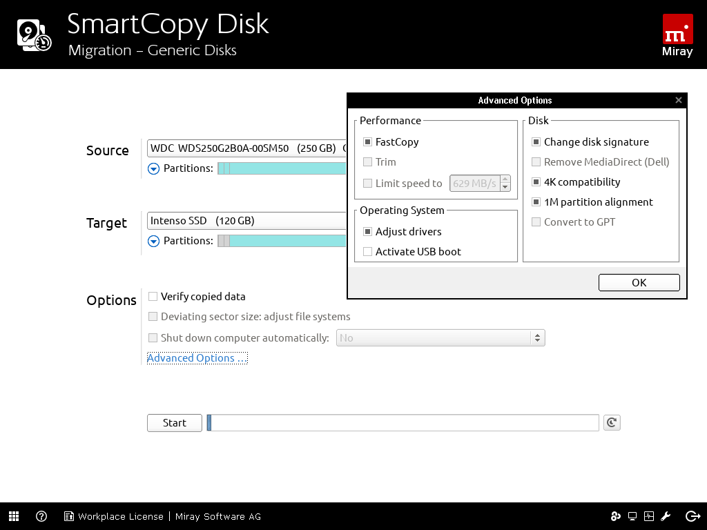This screenshot has height=530, width=707.
Task: Close the Advanced Options dialog
Action: (678, 100)
